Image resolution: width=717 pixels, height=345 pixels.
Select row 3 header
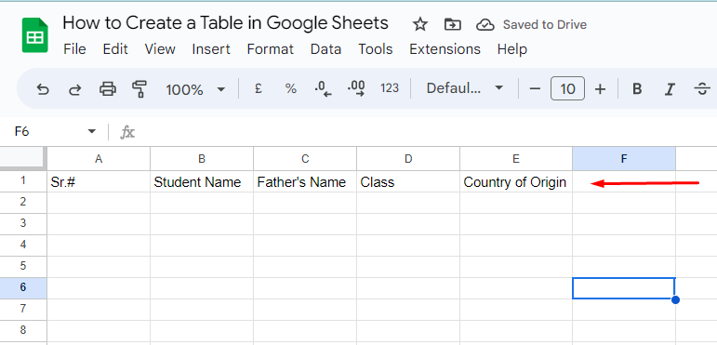(x=23, y=224)
